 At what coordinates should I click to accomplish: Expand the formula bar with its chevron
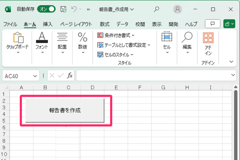233,75
